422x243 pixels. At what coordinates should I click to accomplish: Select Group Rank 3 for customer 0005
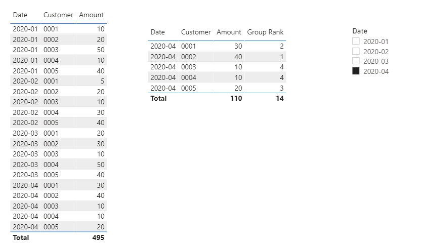pos(282,88)
